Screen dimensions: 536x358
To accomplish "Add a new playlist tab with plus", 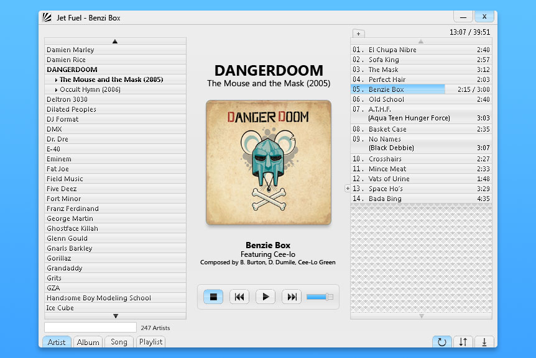I will 359,34.
